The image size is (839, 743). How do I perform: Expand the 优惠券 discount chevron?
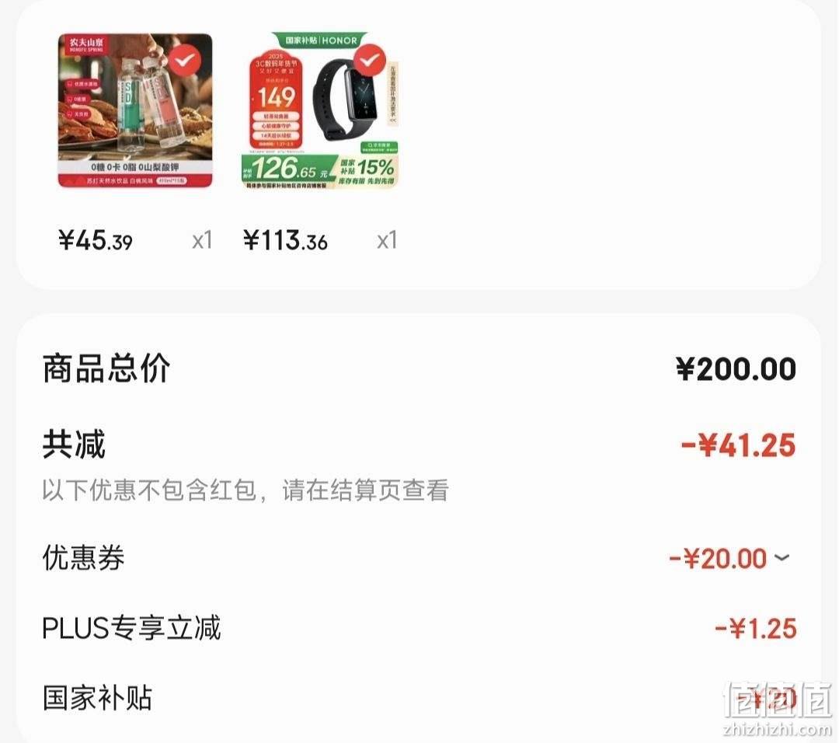[782, 558]
